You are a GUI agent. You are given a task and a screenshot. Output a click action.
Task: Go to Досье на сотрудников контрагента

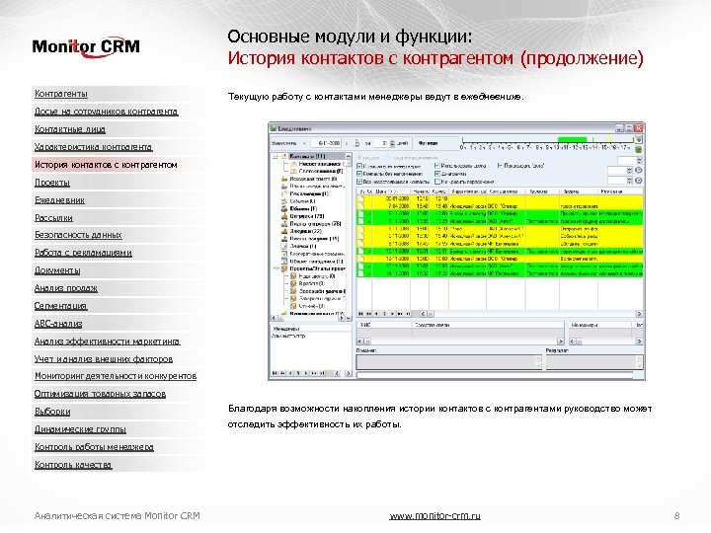tap(106, 111)
